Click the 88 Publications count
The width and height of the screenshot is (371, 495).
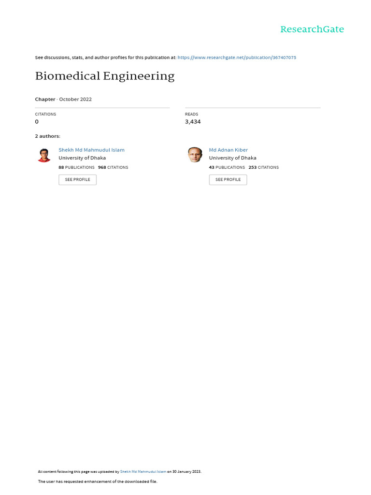(76, 167)
